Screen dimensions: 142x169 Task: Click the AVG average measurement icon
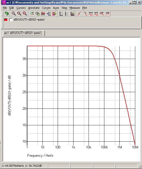[96, 14]
